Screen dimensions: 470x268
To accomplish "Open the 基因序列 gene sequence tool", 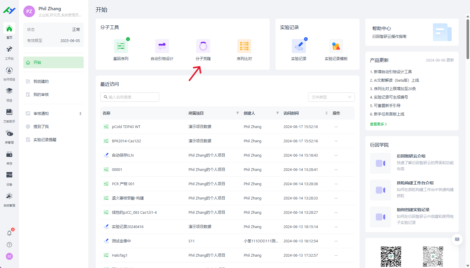I will 121,46.
